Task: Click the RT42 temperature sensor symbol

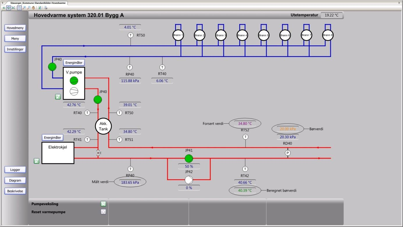Action: coord(245,169)
